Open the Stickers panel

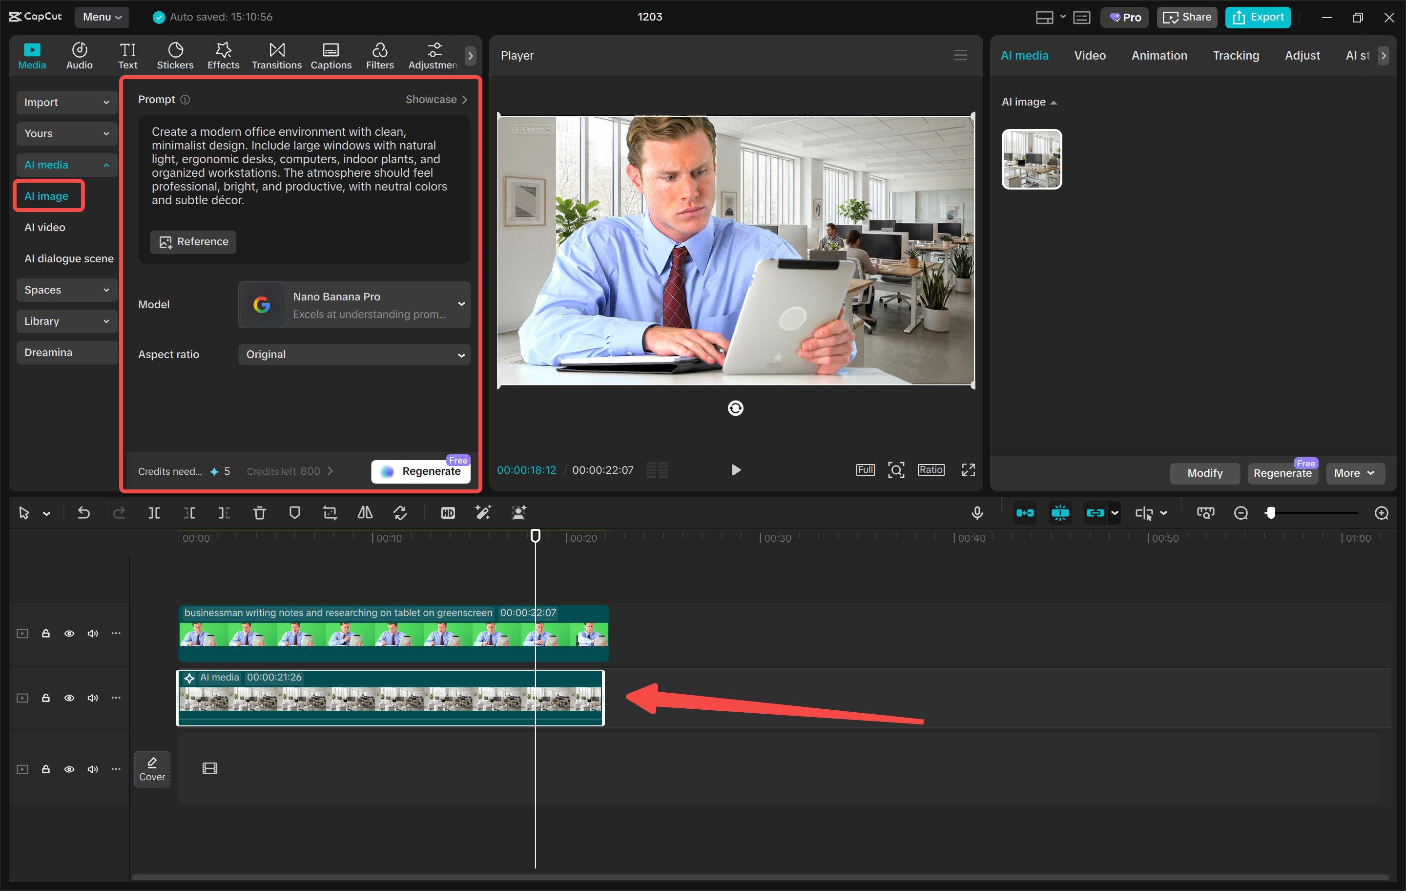[x=175, y=56]
